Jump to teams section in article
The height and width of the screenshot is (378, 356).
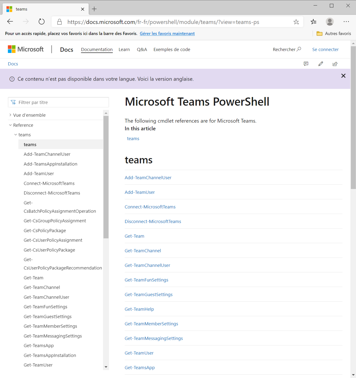tap(133, 139)
